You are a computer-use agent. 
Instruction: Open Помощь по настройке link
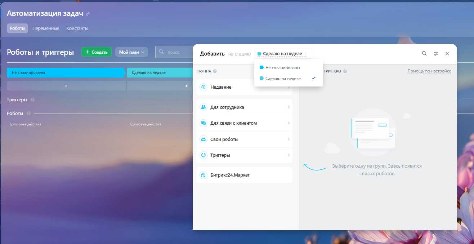point(429,71)
